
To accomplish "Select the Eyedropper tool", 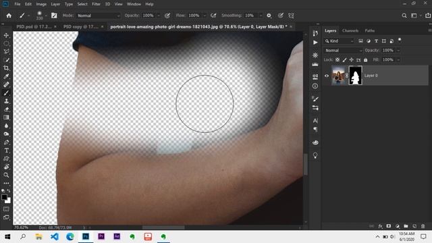I will click(x=6, y=76).
